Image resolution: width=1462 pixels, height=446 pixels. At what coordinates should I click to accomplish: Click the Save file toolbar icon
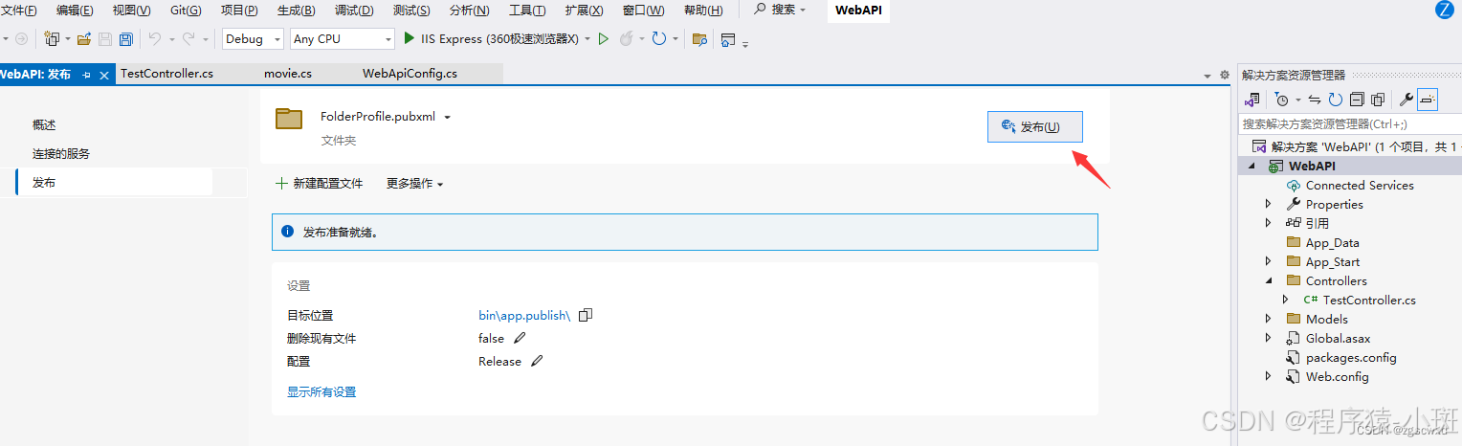[x=104, y=39]
